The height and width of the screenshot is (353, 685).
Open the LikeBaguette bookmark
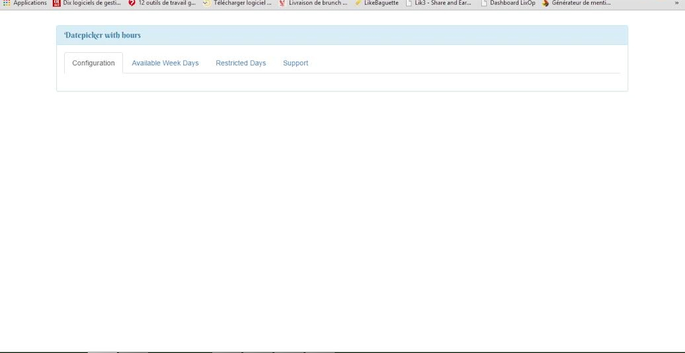[x=377, y=3]
